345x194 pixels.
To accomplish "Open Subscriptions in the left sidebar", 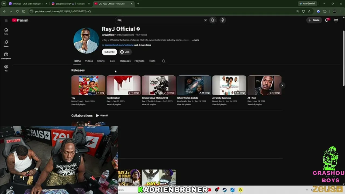I will click(x=6, y=56).
